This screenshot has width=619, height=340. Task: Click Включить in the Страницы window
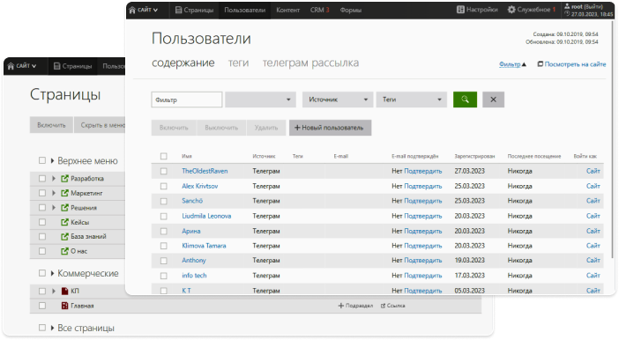[51, 125]
